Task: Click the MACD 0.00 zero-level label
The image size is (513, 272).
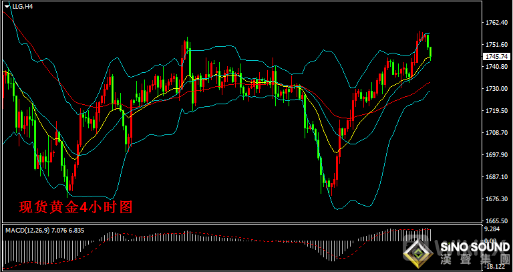Action: [x=491, y=240]
